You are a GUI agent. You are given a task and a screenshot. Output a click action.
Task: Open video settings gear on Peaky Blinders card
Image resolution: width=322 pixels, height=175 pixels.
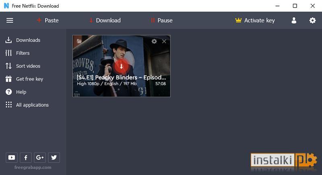tap(154, 41)
